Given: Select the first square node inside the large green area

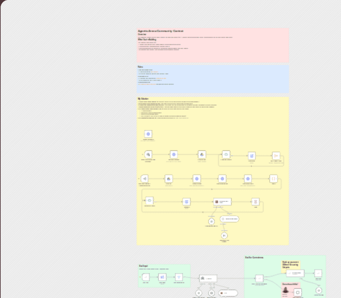Looking at the screenshot, I should pos(259,278).
